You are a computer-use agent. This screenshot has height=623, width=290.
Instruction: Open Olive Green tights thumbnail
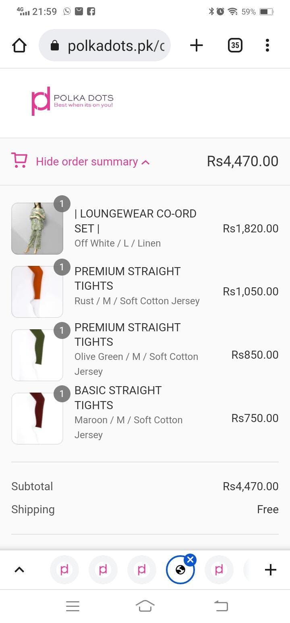coord(37,355)
